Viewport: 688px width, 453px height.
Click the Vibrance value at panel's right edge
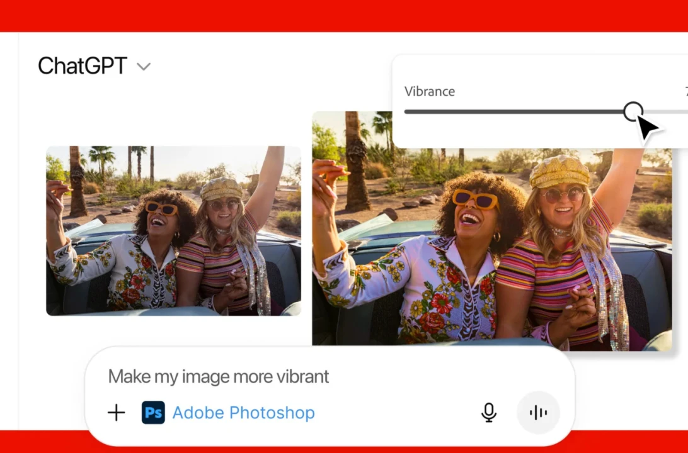point(685,92)
